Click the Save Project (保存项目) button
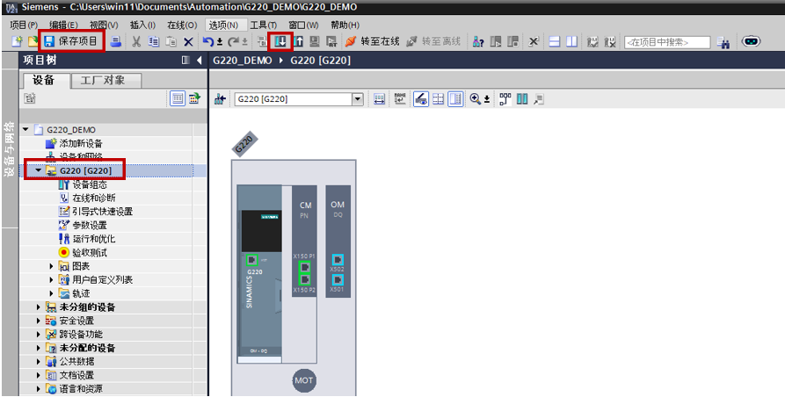Viewport: 785px width, 397px height. 71,41
